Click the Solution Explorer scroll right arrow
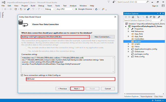The height and width of the screenshot is (102, 166). point(163,94)
